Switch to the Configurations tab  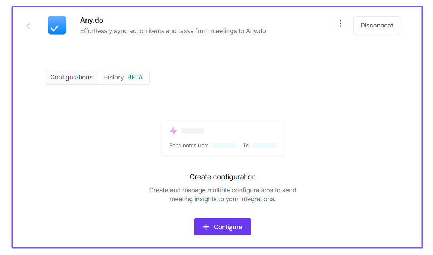(71, 77)
